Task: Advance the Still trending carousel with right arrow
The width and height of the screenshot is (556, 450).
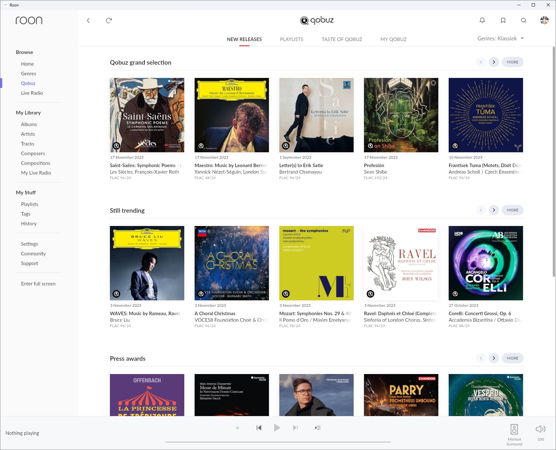Action: (494, 210)
